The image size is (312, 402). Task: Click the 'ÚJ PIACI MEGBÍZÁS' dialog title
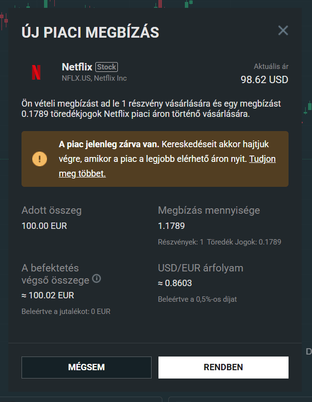(90, 33)
